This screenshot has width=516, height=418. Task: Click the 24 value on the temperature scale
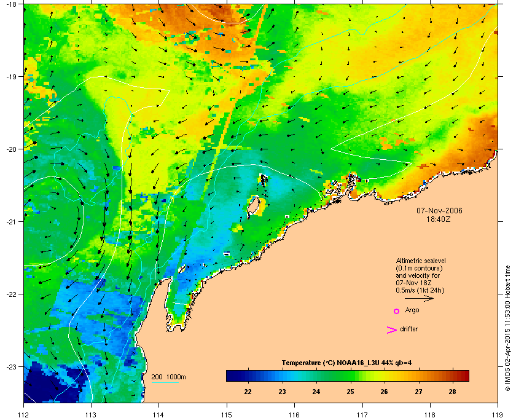click(316, 392)
